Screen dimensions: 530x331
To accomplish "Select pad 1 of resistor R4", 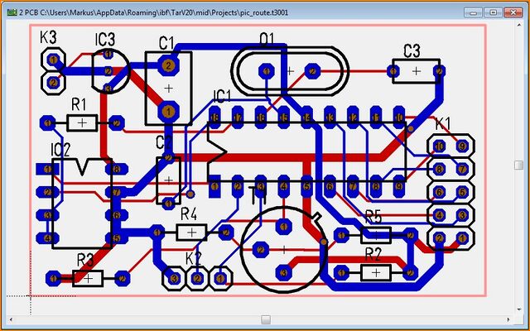I will [x=157, y=233].
